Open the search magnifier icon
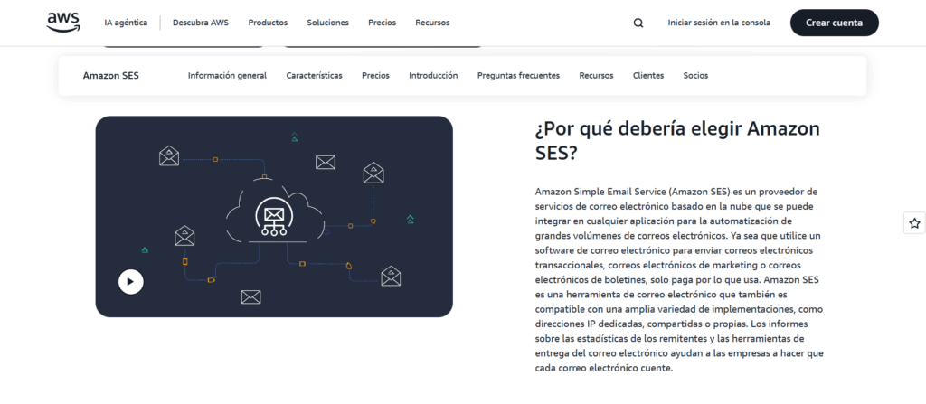The width and height of the screenshot is (926, 404). [638, 23]
